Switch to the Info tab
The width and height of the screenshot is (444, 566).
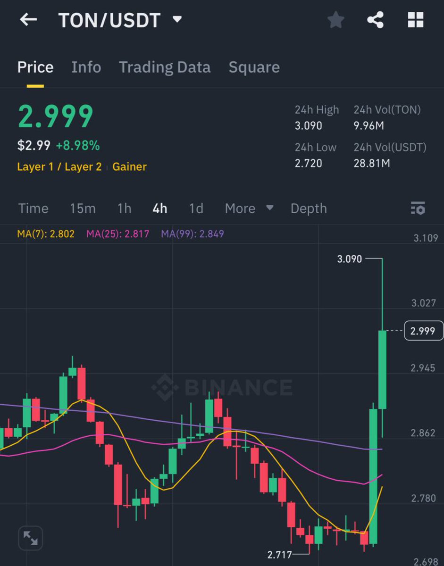pyautogui.click(x=86, y=67)
